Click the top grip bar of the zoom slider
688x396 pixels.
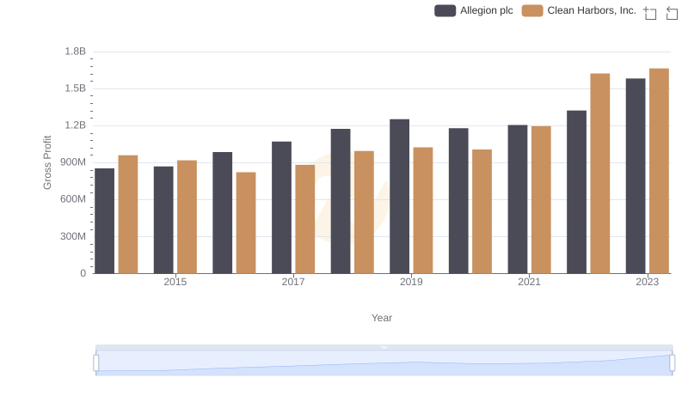[384, 347]
